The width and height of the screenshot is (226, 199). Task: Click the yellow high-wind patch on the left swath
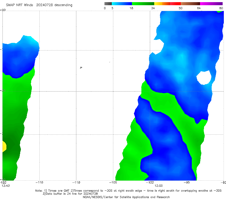point(4,147)
